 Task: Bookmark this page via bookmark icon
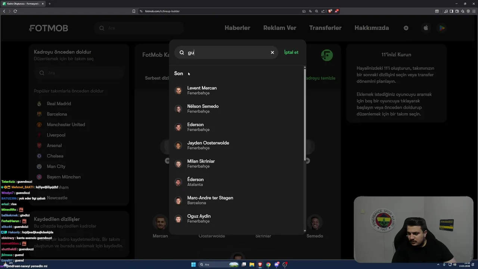click(x=134, y=11)
